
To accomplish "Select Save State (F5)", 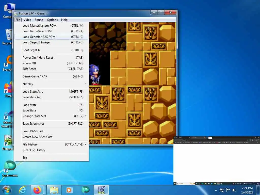I will coord(51,110).
